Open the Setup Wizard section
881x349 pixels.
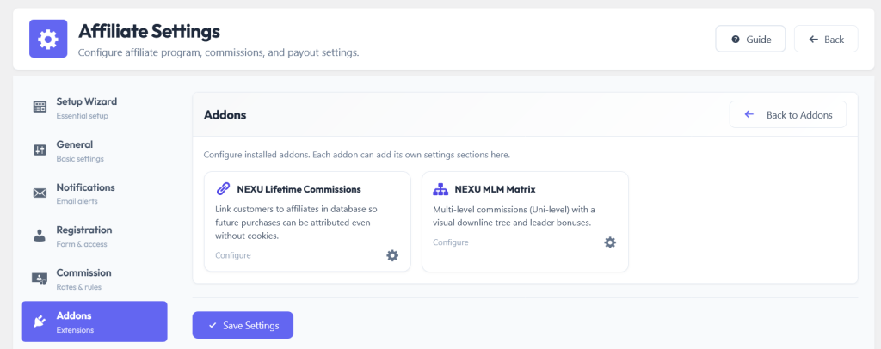(x=94, y=107)
